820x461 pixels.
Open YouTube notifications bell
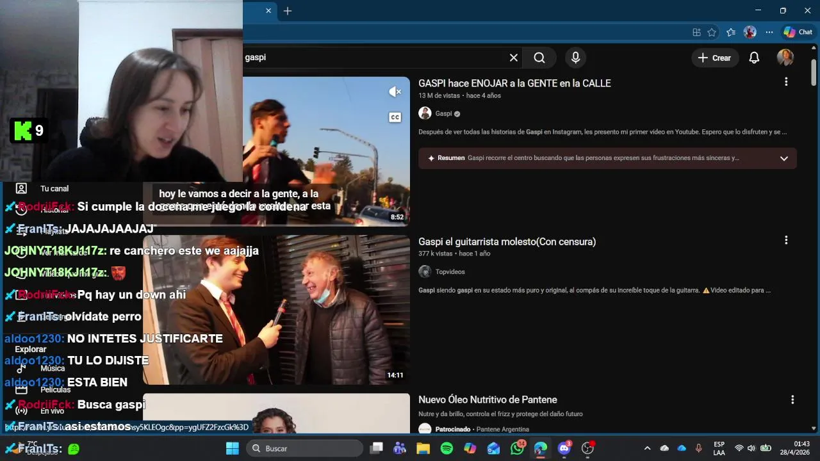(754, 58)
